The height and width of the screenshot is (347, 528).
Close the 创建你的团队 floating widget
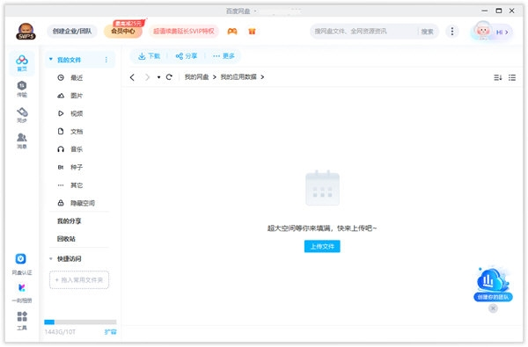[x=493, y=308]
